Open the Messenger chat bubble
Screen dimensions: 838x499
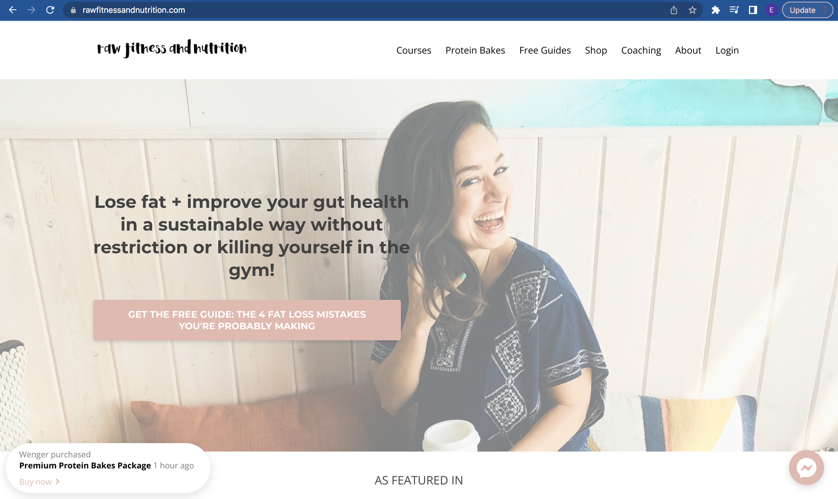click(x=806, y=467)
